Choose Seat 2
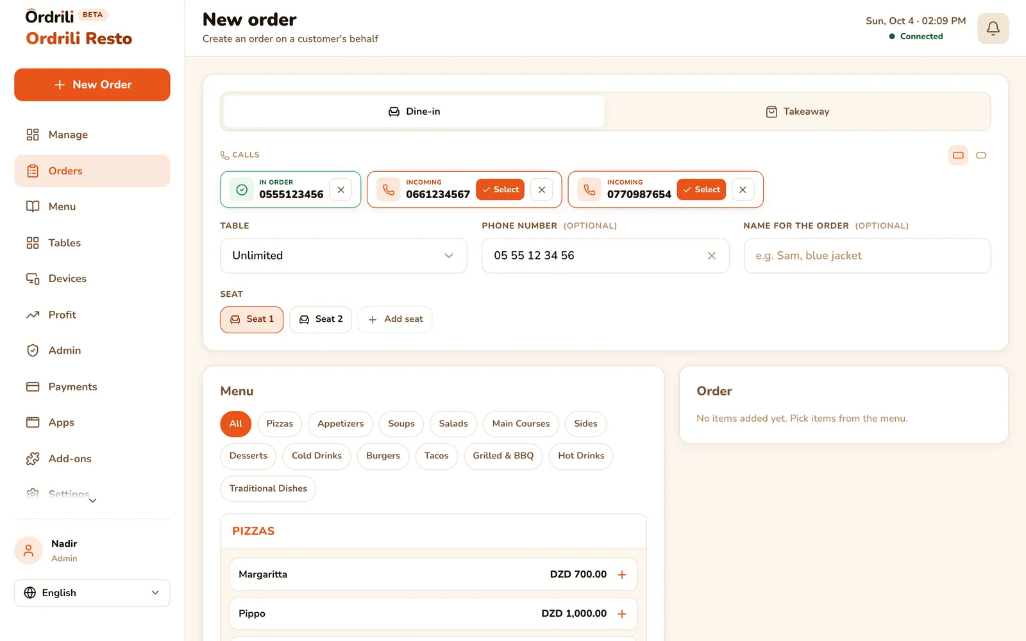Screen dimensions: 1026x641 321,319
